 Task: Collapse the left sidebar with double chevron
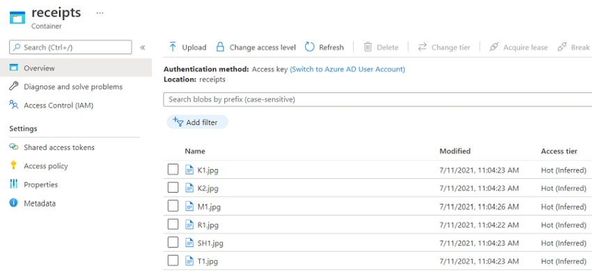click(143, 47)
